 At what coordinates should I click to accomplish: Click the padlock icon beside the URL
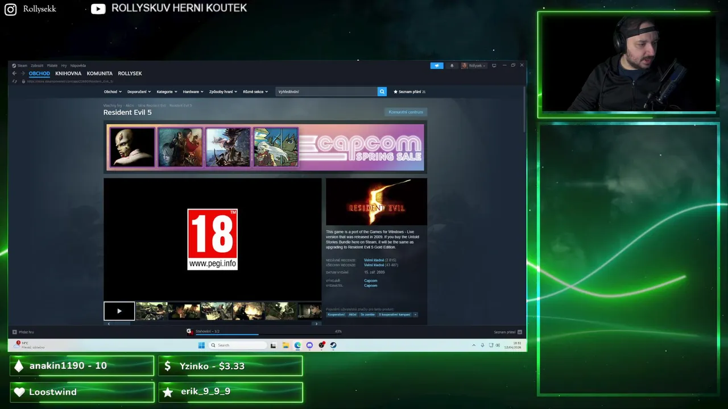pos(23,81)
